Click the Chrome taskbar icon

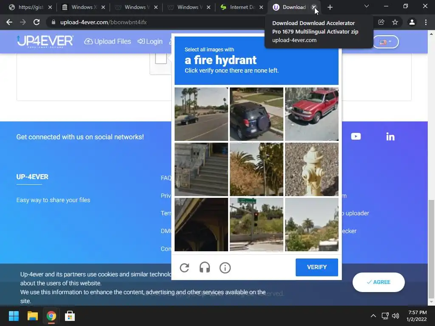click(51, 316)
